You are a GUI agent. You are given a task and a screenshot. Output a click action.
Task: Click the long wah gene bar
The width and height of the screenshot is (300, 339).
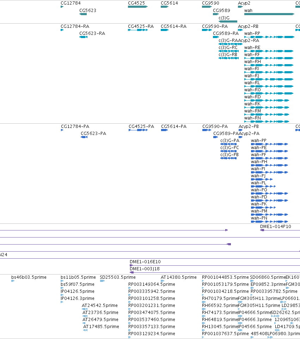pyautogui.click(x=269, y=14)
